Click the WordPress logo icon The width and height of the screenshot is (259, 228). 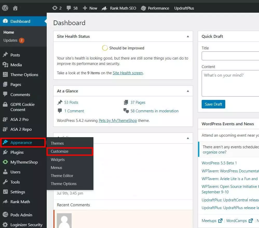coord(5,8)
